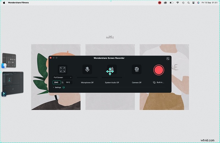Image resolution: width=220 pixels, height=143 pixels.
Task: Turn on the camera
Action: point(136,70)
